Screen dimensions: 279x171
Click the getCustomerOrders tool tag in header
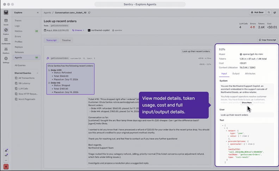click(59, 26)
